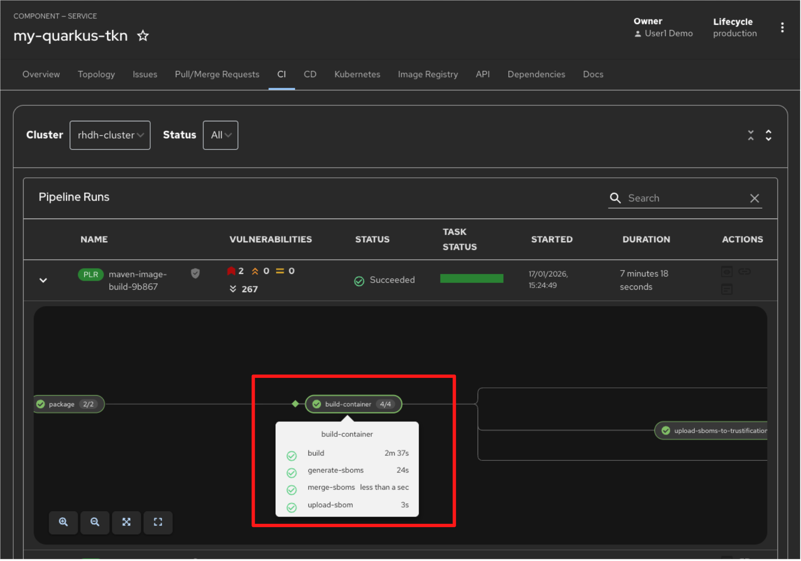View logs for maven-image-build-9b867
801x561 pixels.
[x=727, y=289]
